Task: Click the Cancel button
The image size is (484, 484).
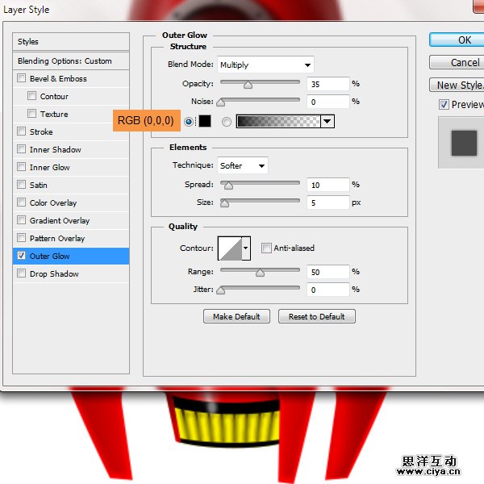Action: (x=457, y=62)
